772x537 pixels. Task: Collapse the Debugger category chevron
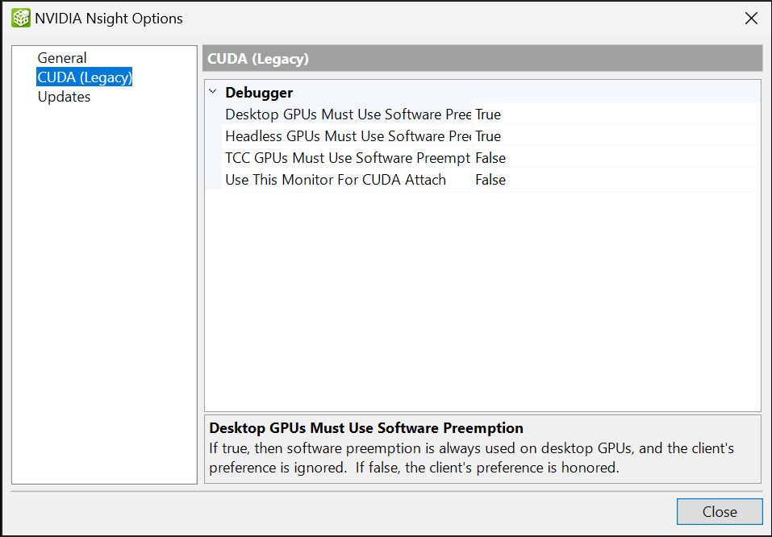click(x=213, y=92)
